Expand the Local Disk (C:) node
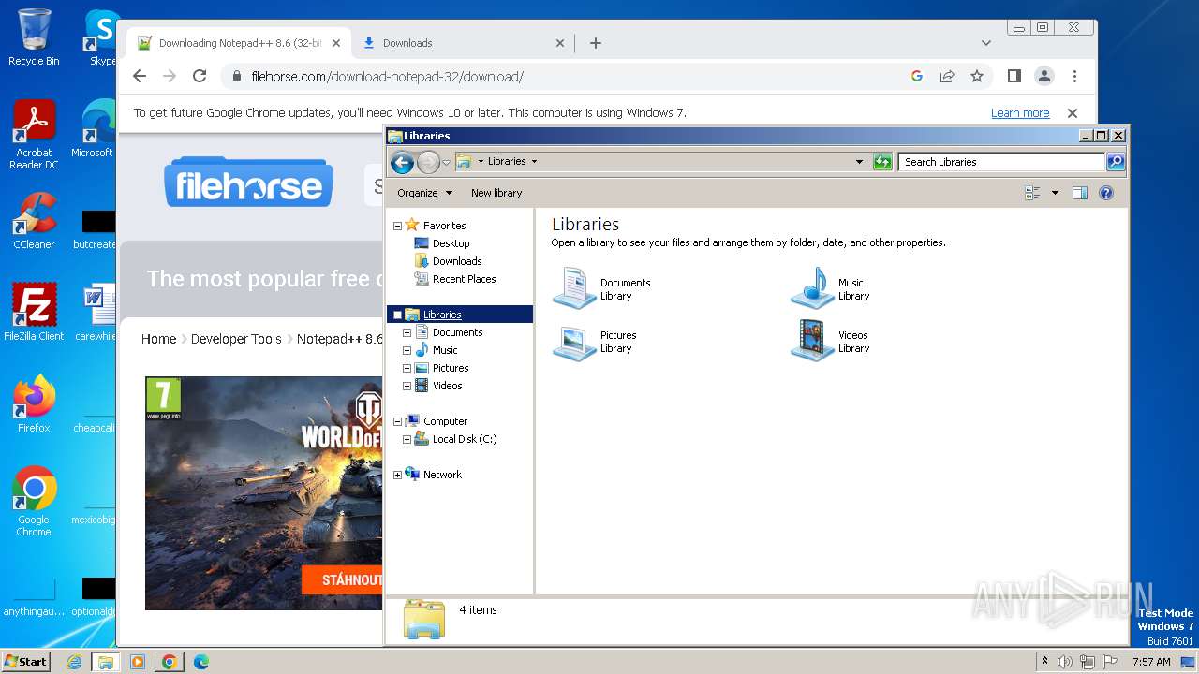This screenshot has height=674, width=1199. (x=407, y=439)
